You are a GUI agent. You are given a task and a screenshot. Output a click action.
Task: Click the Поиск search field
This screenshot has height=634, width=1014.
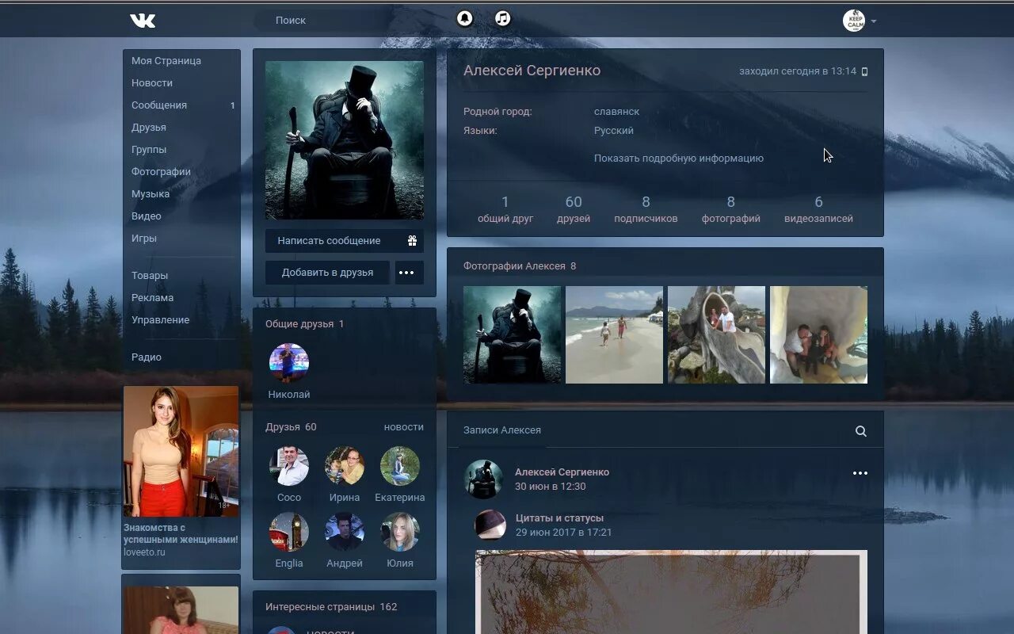[349, 20]
